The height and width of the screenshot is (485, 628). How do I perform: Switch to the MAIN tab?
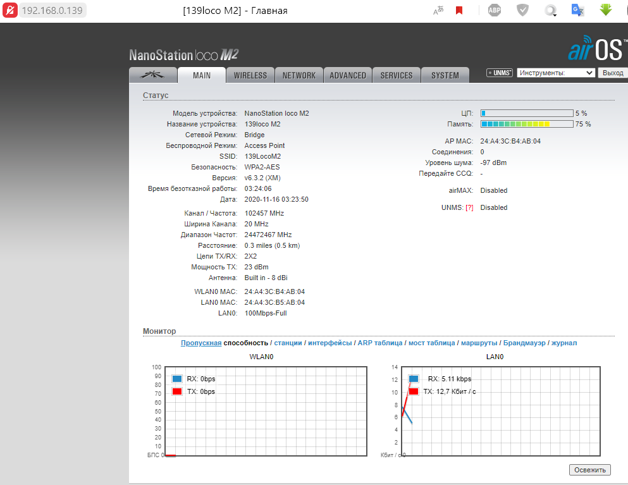tap(202, 75)
